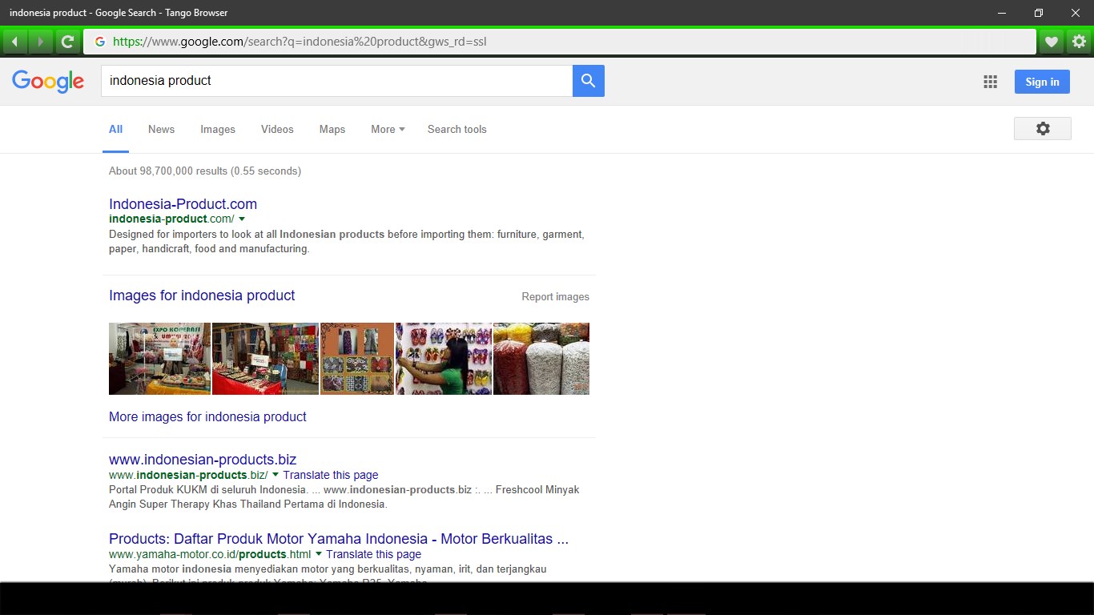Image resolution: width=1094 pixels, height=615 pixels.
Task: Click the Google logo
Action: 48,81
